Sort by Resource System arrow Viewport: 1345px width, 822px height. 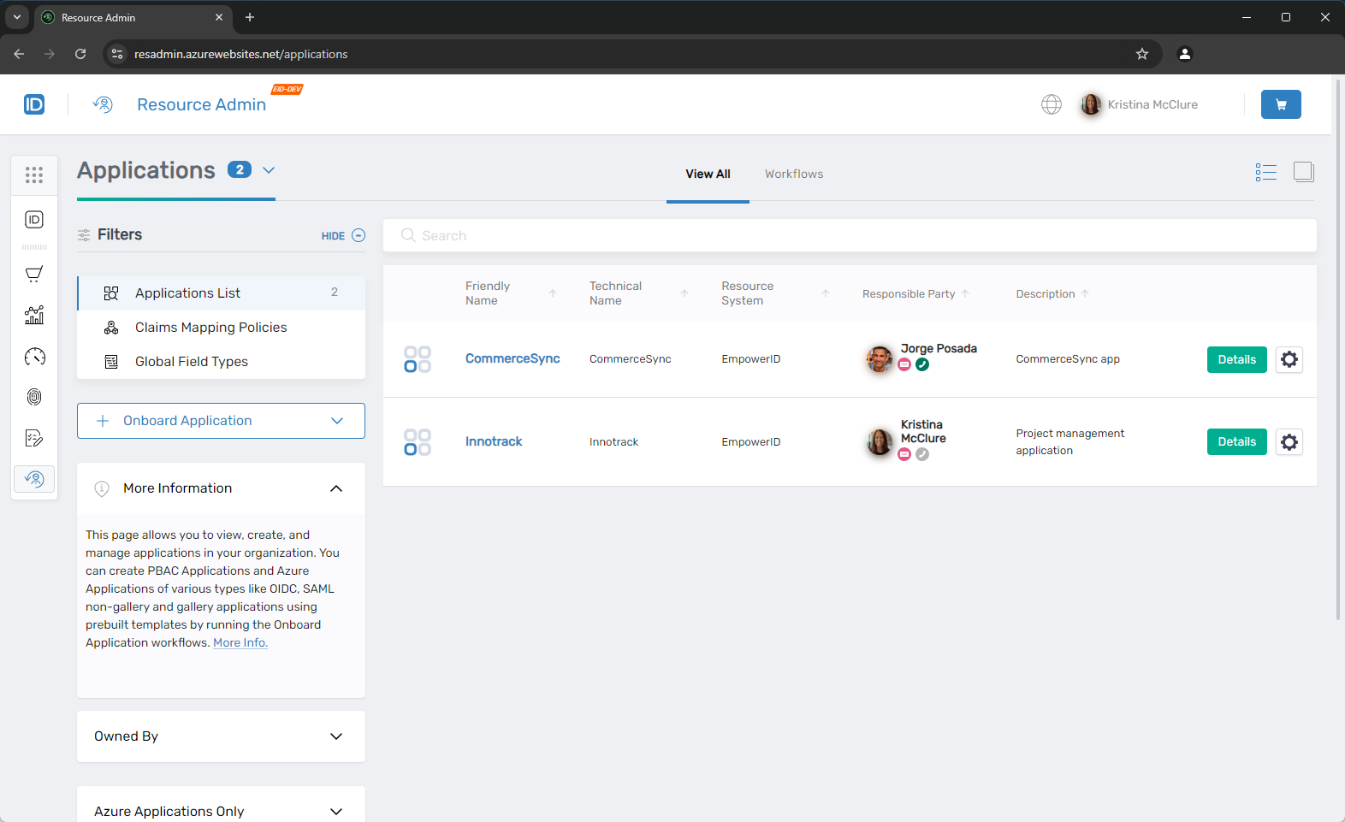[826, 293]
